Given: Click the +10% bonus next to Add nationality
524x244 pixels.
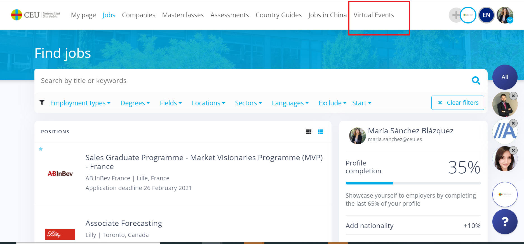Looking at the screenshot, I should [x=472, y=226].
